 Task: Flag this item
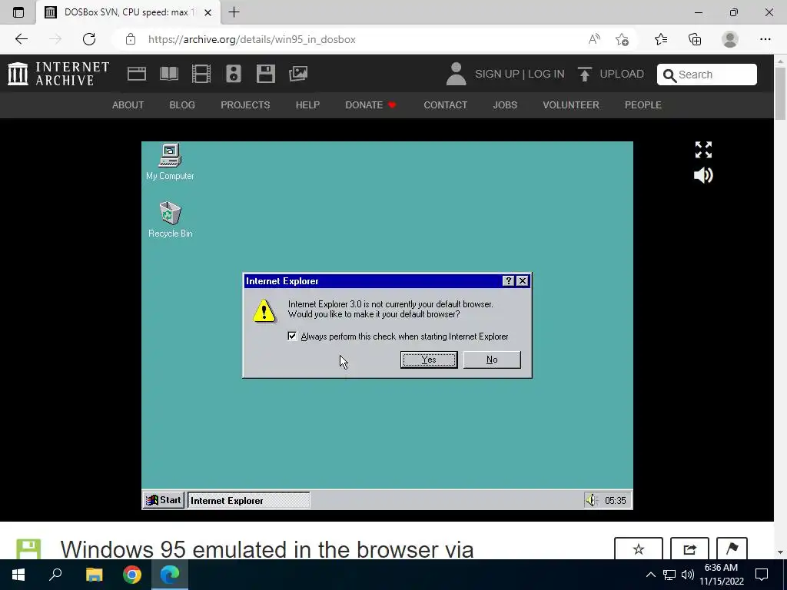coord(732,549)
